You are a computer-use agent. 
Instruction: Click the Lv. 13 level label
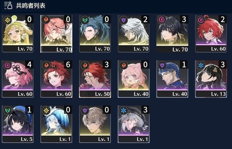pyautogui.click(x=218, y=94)
